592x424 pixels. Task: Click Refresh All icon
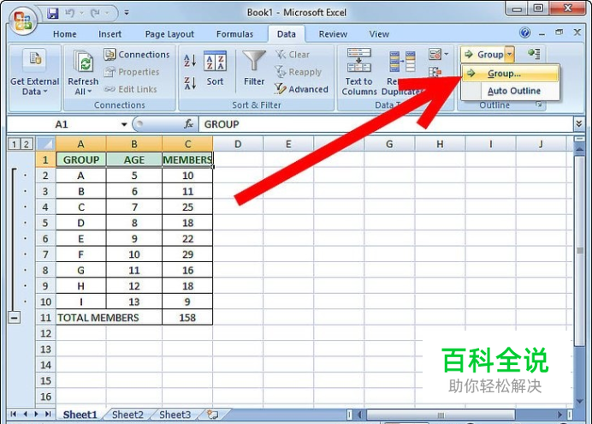click(x=83, y=62)
